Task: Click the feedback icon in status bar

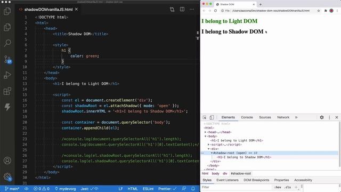Action: (184, 189)
